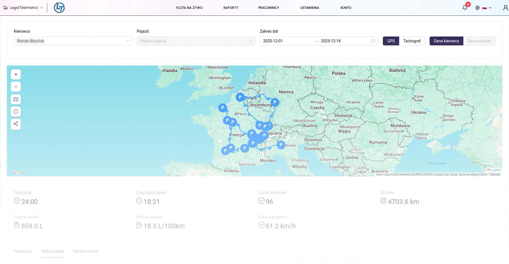Click the map zoom in button
Viewport: 509px width, 264px height.
pyautogui.click(x=16, y=75)
